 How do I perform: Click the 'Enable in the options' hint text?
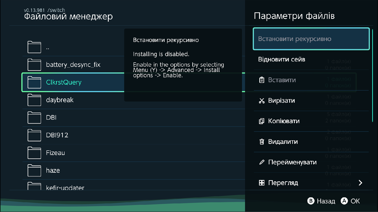[x=178, y=70]
